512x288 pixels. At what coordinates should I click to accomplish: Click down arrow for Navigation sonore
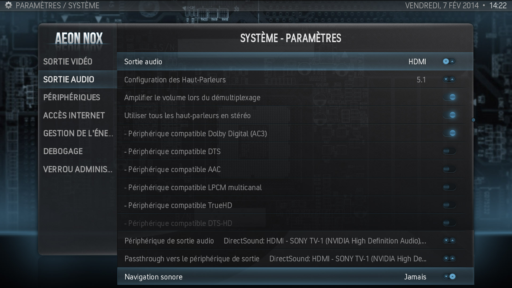coord(446,277)
